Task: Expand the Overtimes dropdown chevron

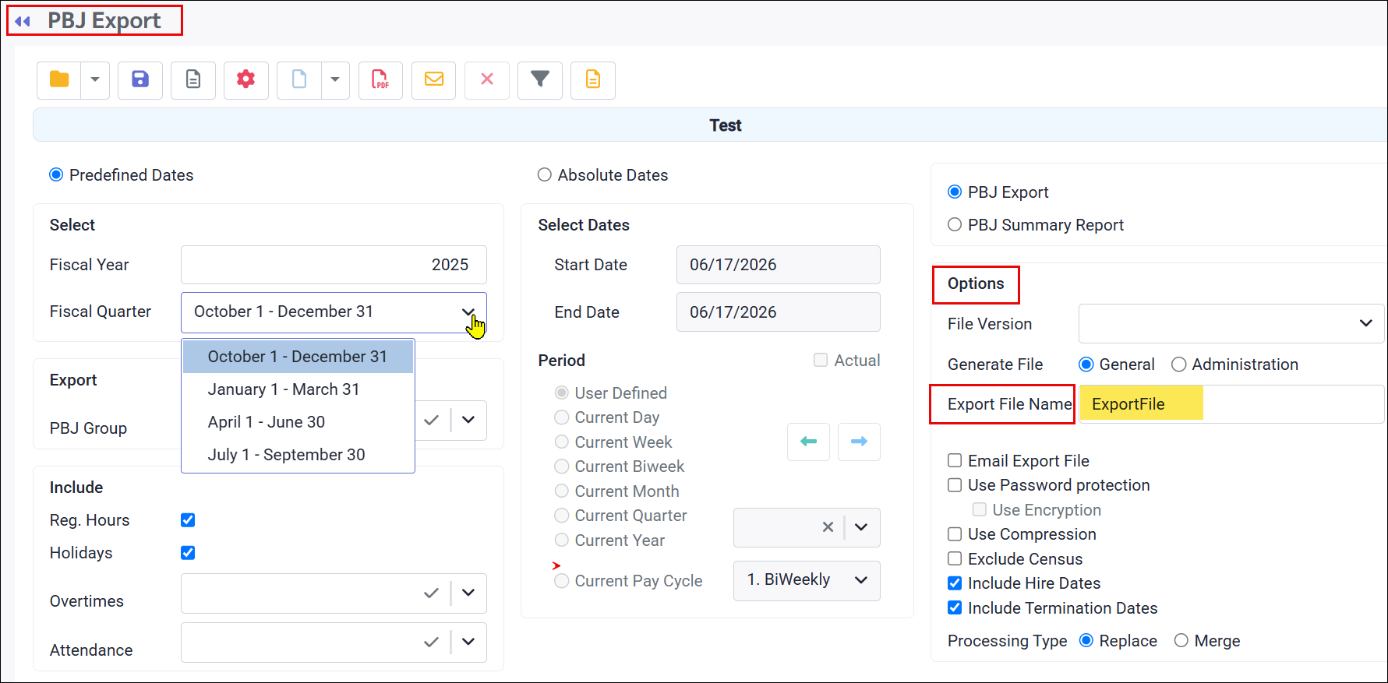Action: click(468, 593)
